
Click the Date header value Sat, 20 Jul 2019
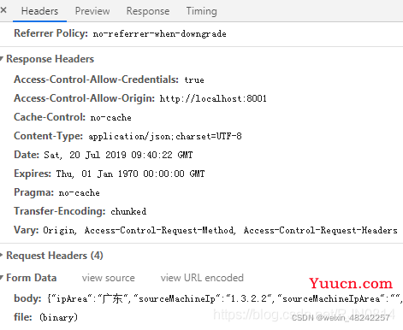(x=118, y=155)
